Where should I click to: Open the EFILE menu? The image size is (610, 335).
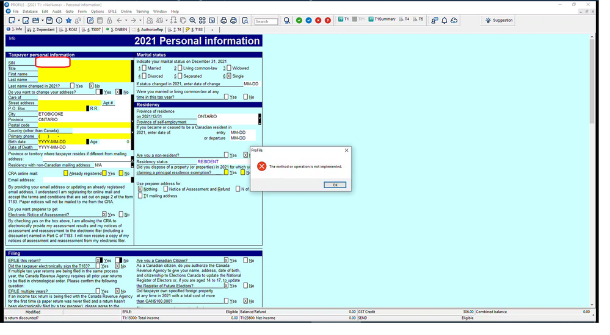pos(112,11)
